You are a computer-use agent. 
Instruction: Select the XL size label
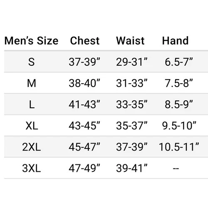coord(32,126)
